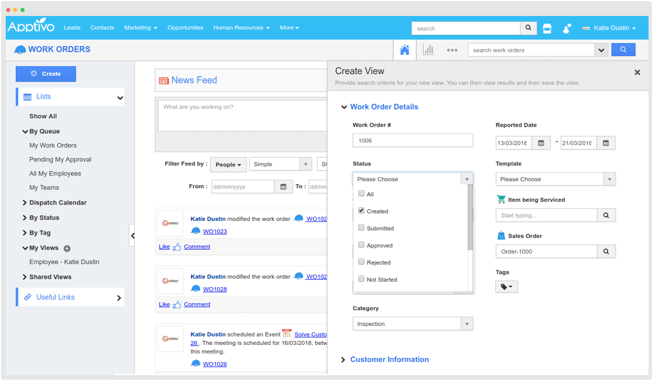Check the Approved status option
The image size is (656, 382).
click(x=363, y=246)
